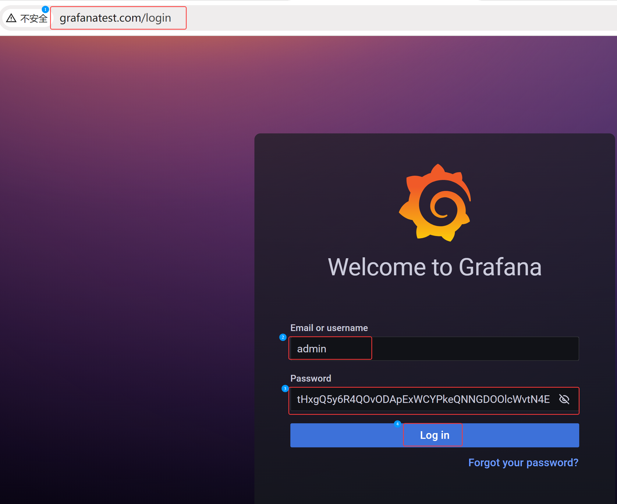Click blue annotation marker number 1

(x=45, y=9)
